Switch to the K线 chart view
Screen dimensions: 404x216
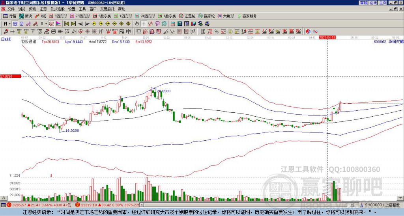click(x=40, y=16)
